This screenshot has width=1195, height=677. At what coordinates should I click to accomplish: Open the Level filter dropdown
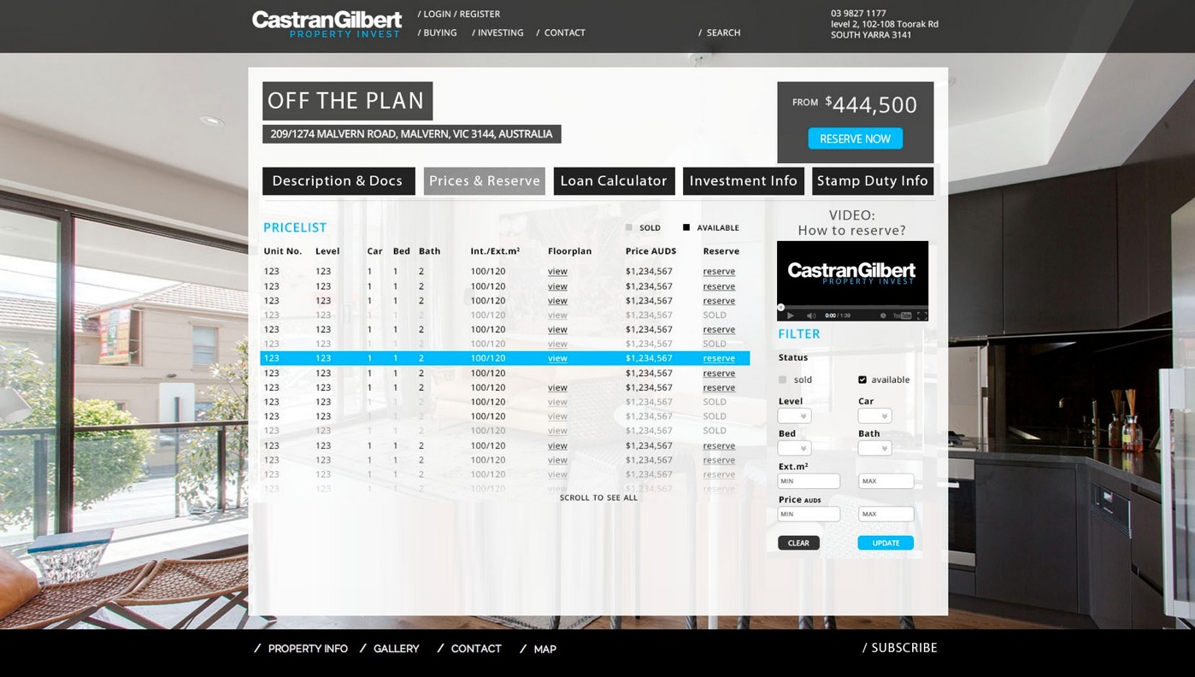coord(794,416)
